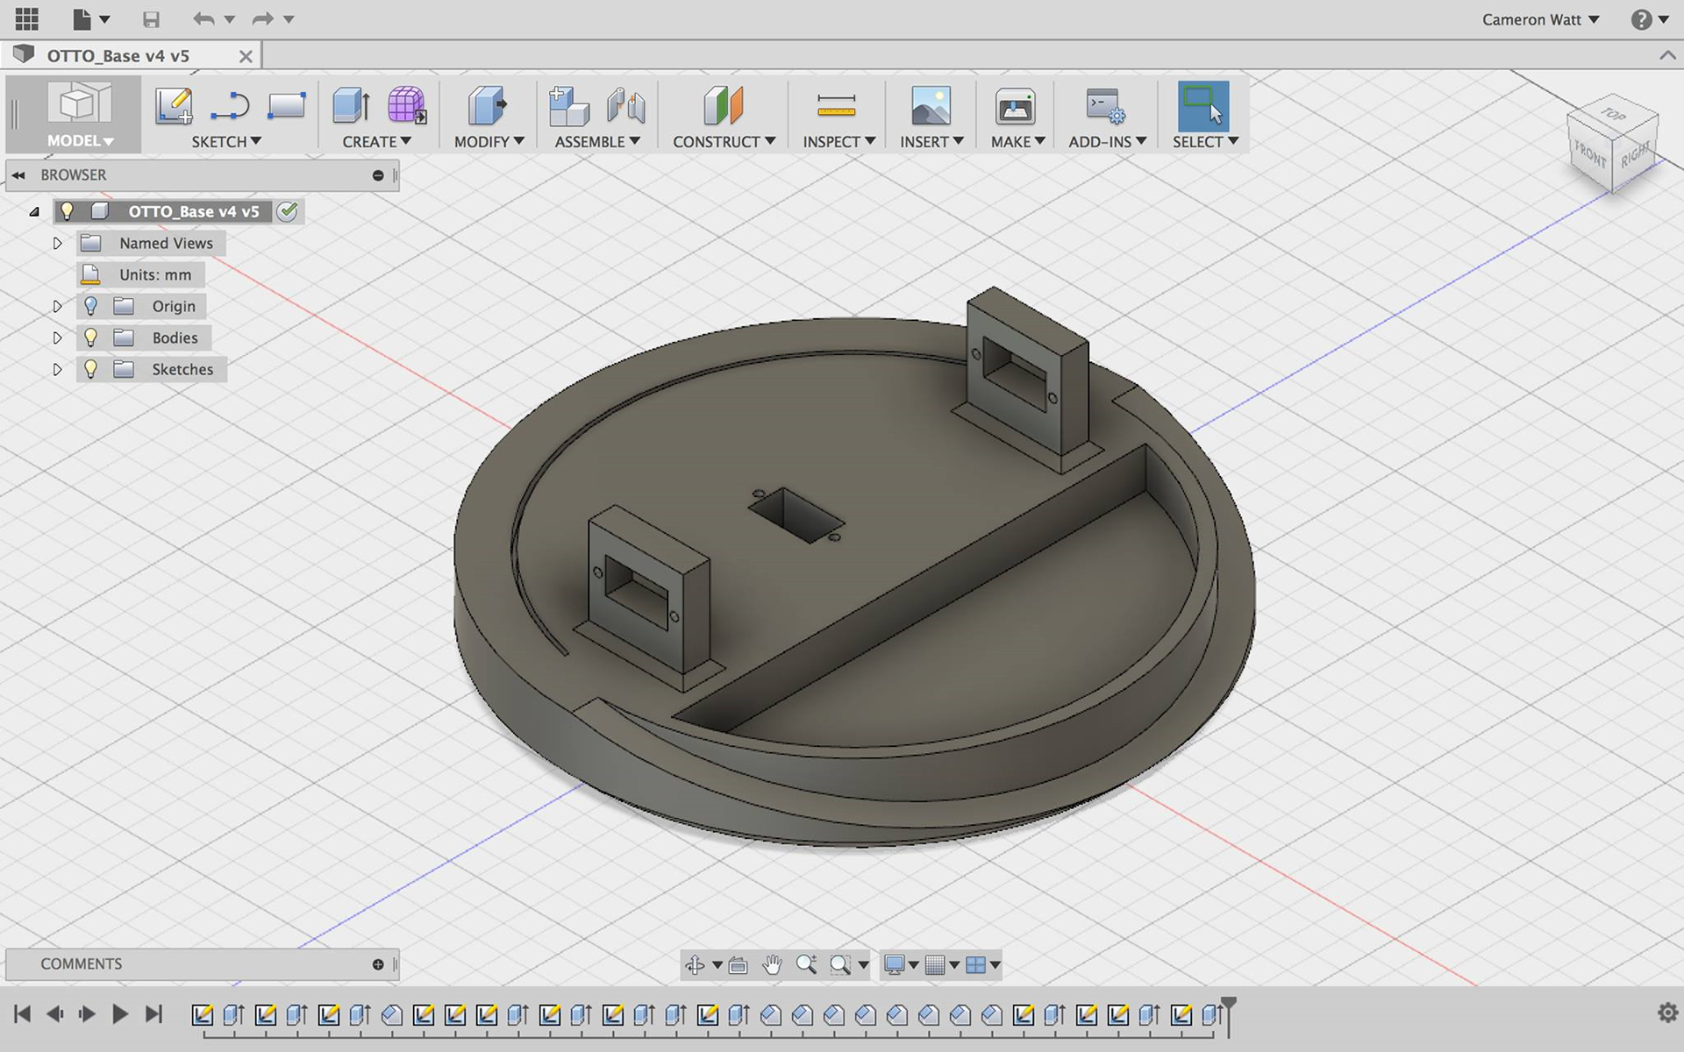This screenshot has width=1684, height=1052.
Task: Toggle Origin folder visibility bulb
Action: pos(90,306)
